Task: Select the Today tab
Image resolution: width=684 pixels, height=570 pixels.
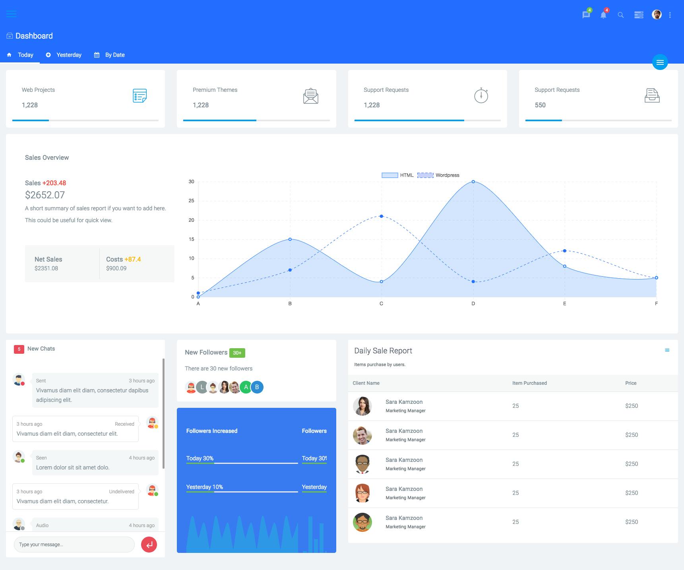Action: point(20,55)
